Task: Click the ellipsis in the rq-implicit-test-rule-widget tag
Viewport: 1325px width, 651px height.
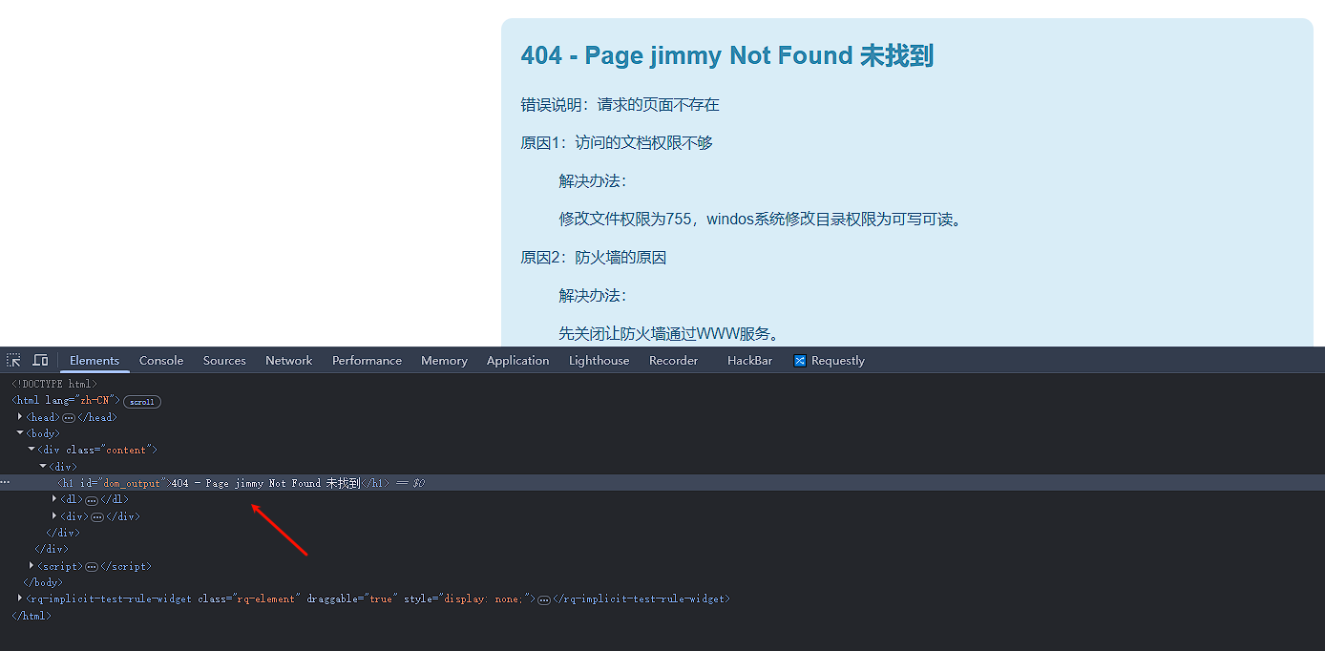Action: [544, 599]
